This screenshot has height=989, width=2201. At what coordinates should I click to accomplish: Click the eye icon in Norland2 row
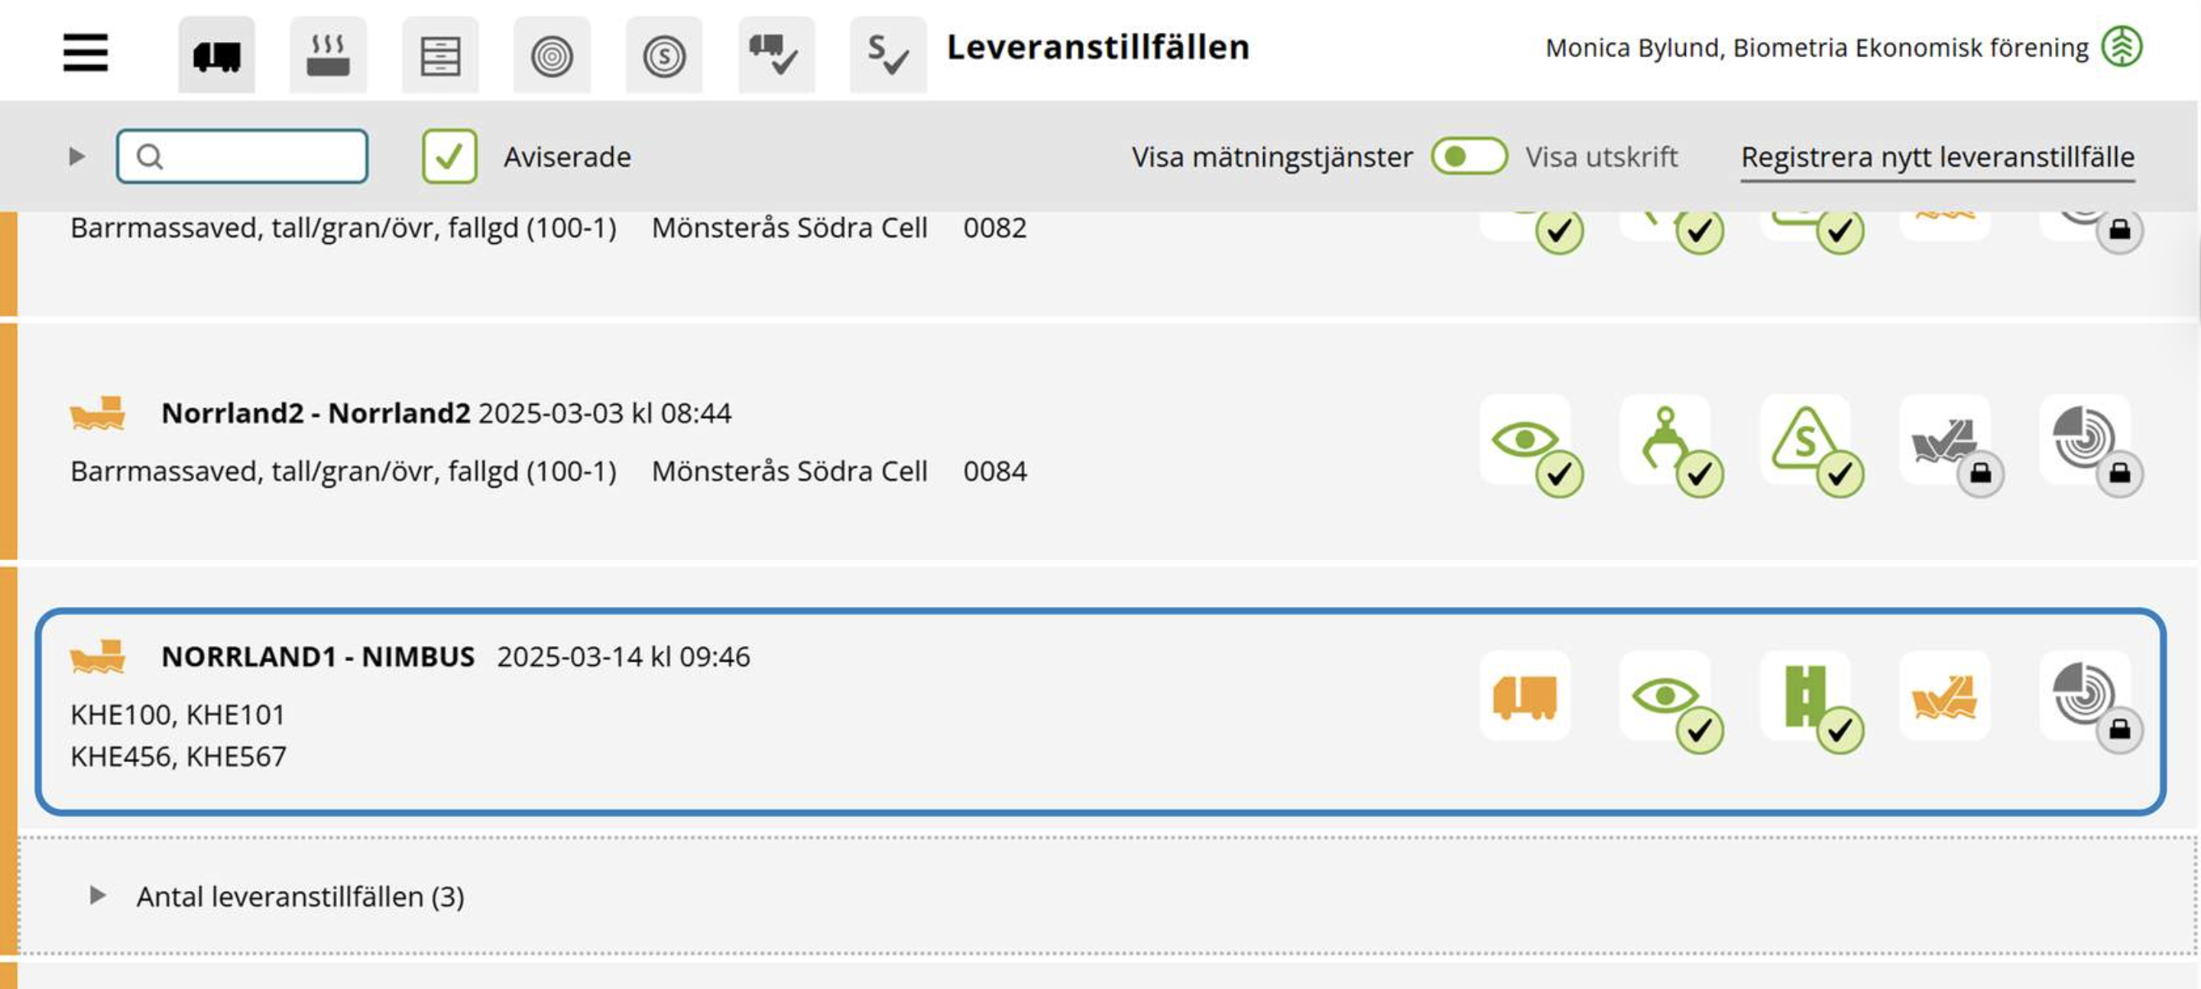click(1525, 439)
